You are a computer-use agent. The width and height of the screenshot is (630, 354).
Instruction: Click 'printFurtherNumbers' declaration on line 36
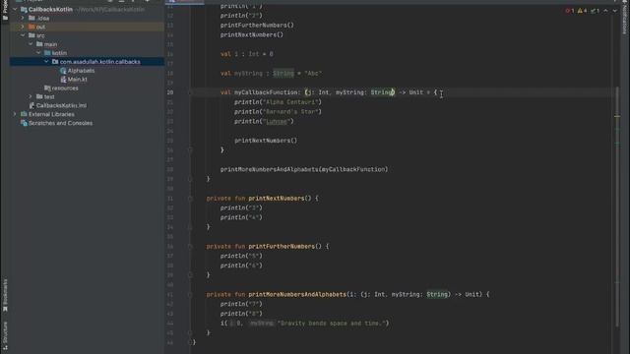(282, 247)
